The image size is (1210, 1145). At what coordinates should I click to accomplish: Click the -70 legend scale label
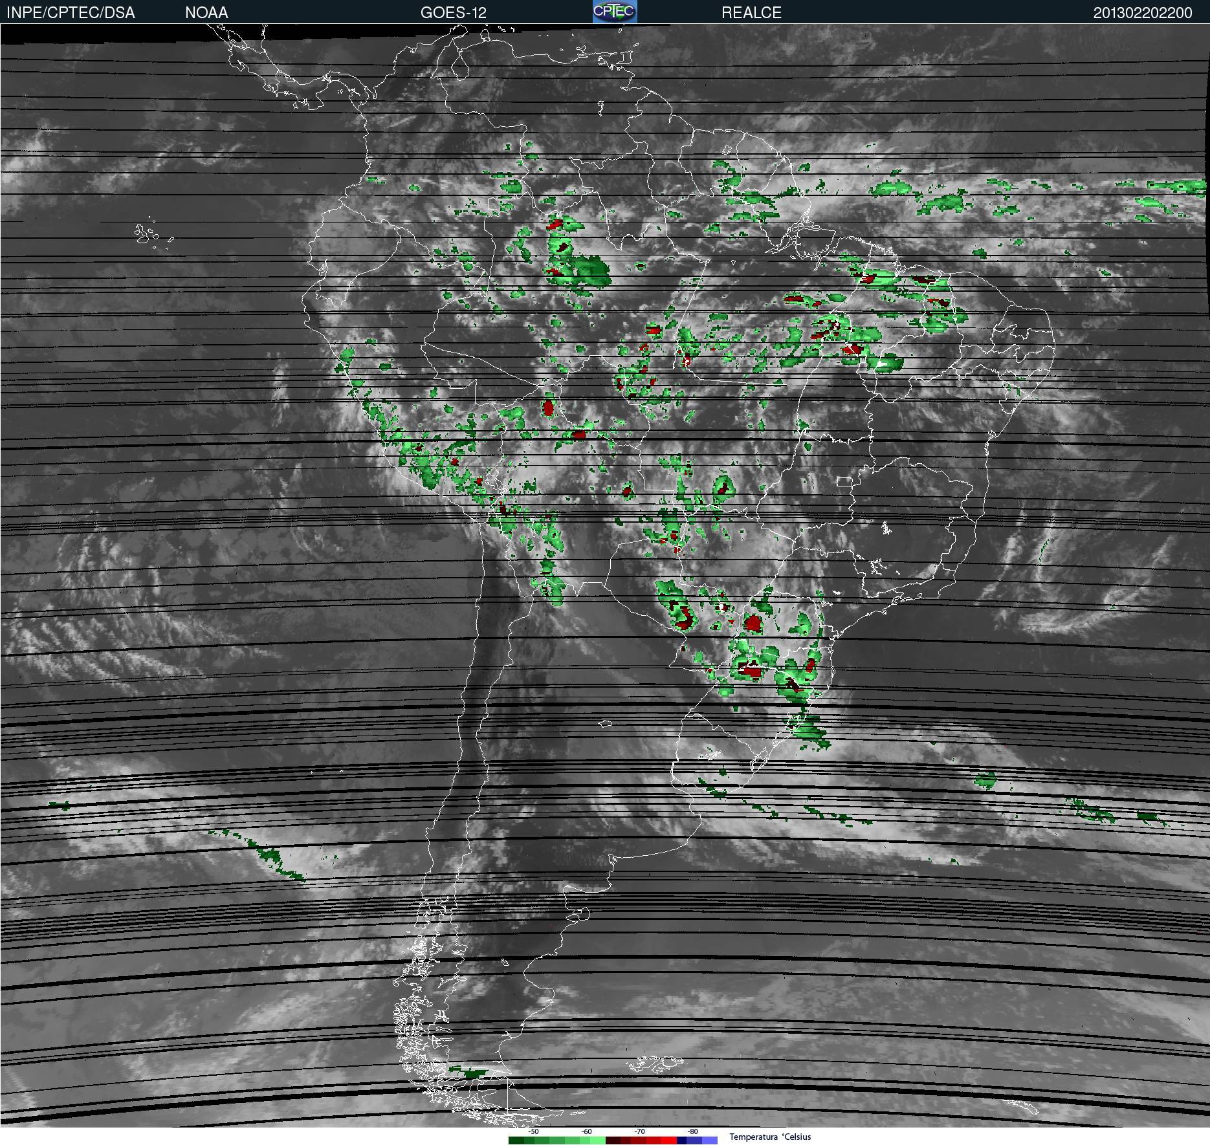pos(639,1131)
